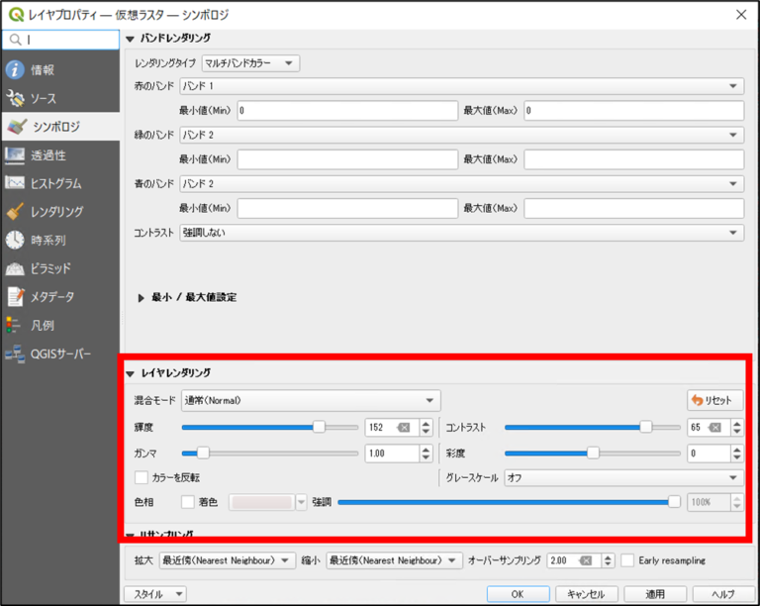Select the 情報 tab label
This screenshot has height=606, width=760.
coord(43,70)
